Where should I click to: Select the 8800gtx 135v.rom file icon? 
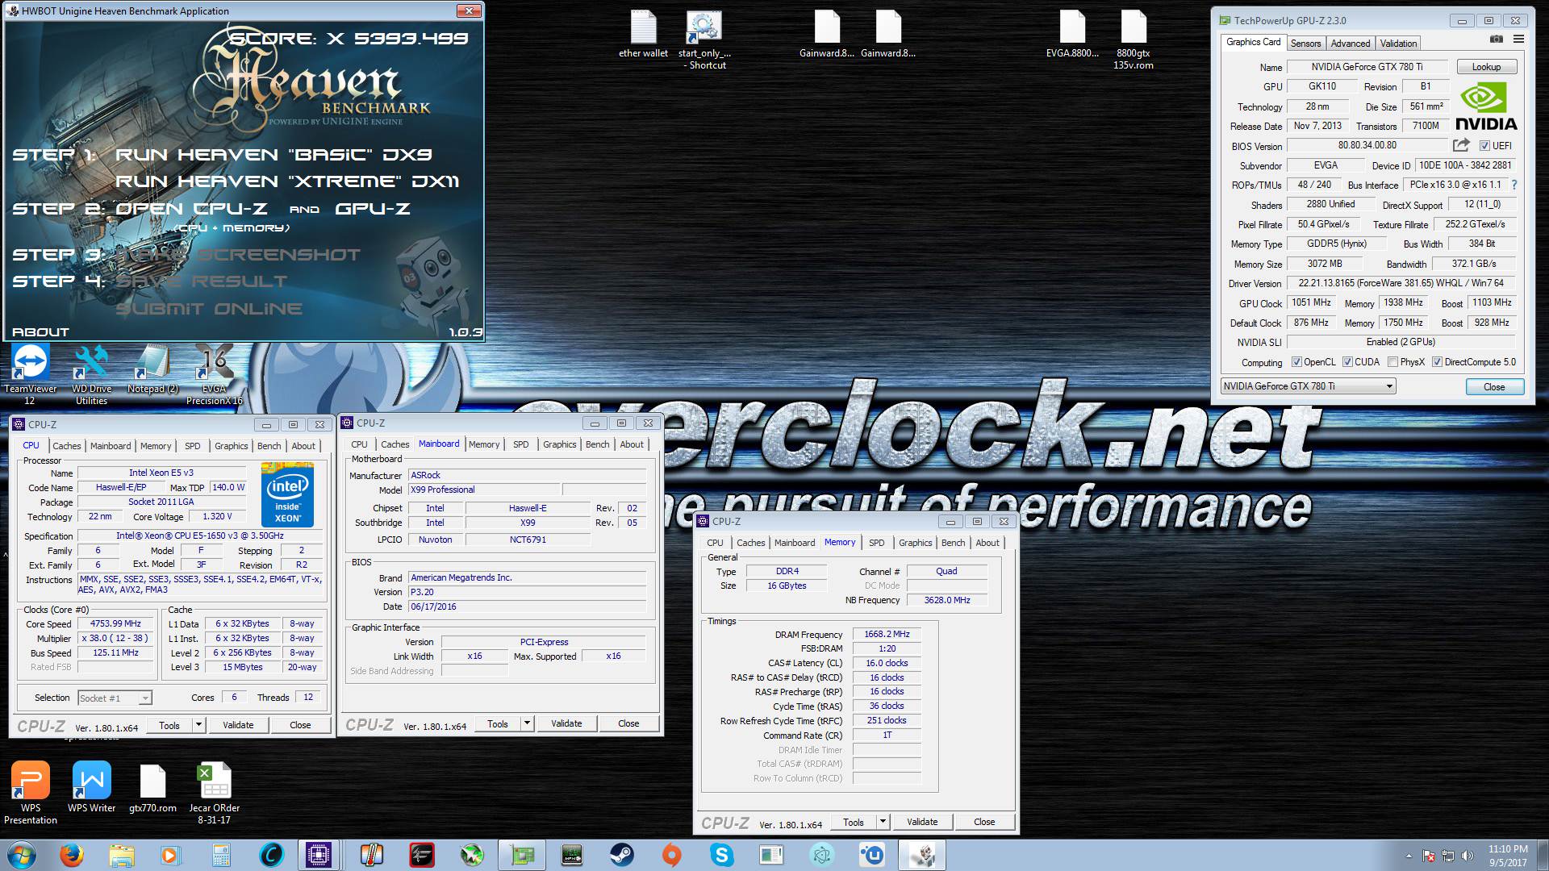[x=1133, y=40]
